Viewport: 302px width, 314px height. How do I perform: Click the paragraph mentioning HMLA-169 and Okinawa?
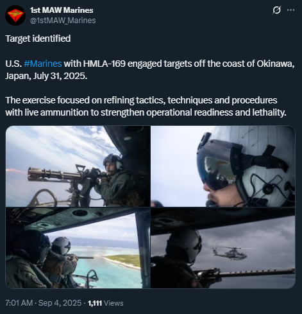point(150,70)
